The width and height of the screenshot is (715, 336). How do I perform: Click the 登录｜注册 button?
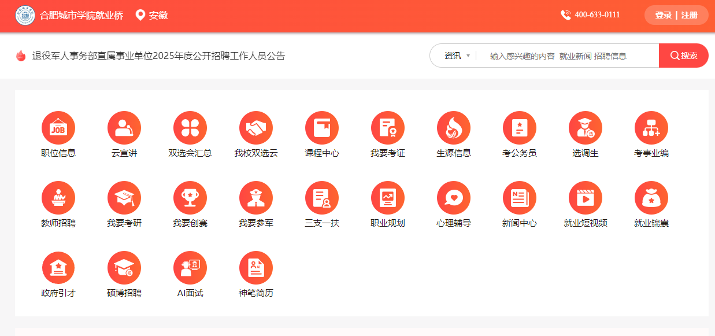676,15
